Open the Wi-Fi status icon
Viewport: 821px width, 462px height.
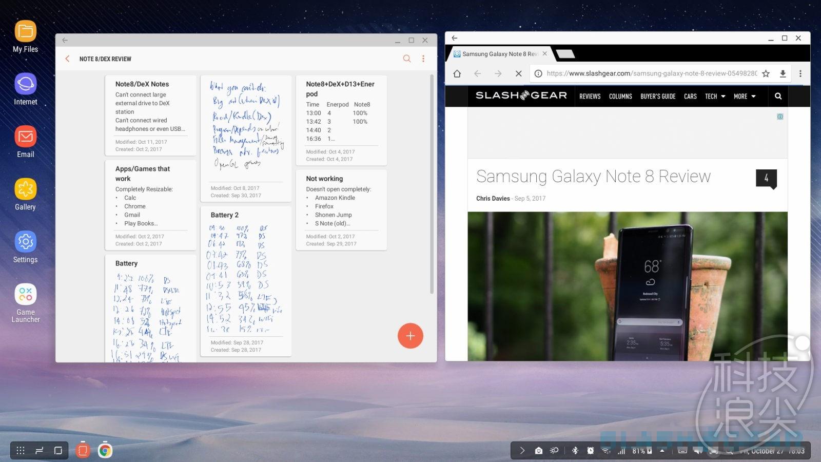coord(605,450)
